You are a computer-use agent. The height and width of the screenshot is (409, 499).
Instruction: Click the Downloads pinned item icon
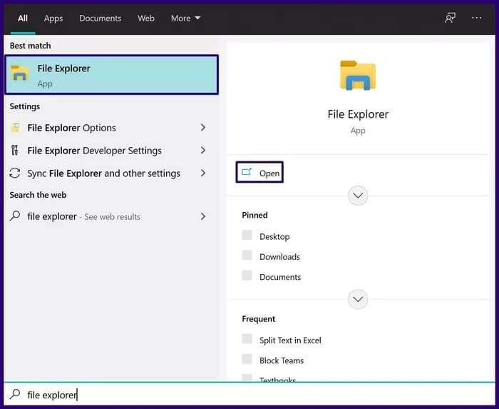point(247,255)
